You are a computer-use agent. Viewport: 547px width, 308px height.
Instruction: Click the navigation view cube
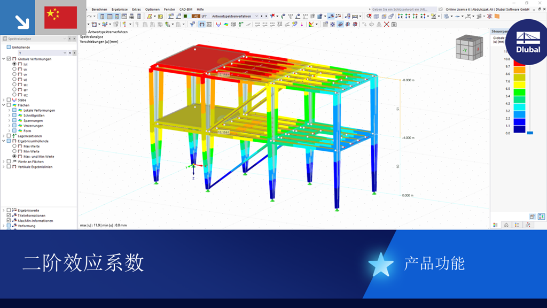coord(469,48)
